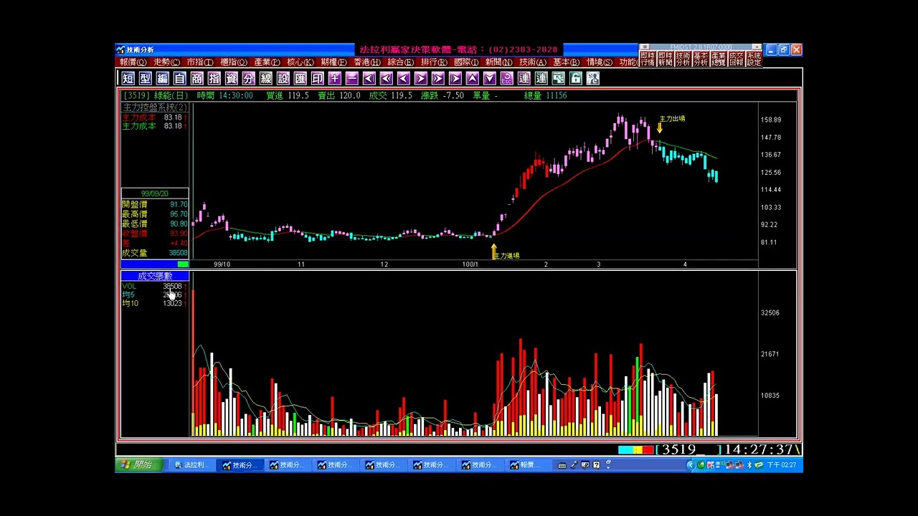
Task: Click the 主力進場 entry marker on chart
Action: [505, 252]
